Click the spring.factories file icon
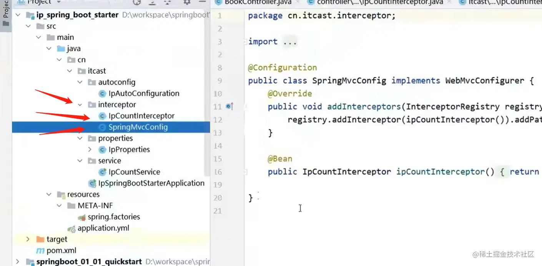 (81, 217)
